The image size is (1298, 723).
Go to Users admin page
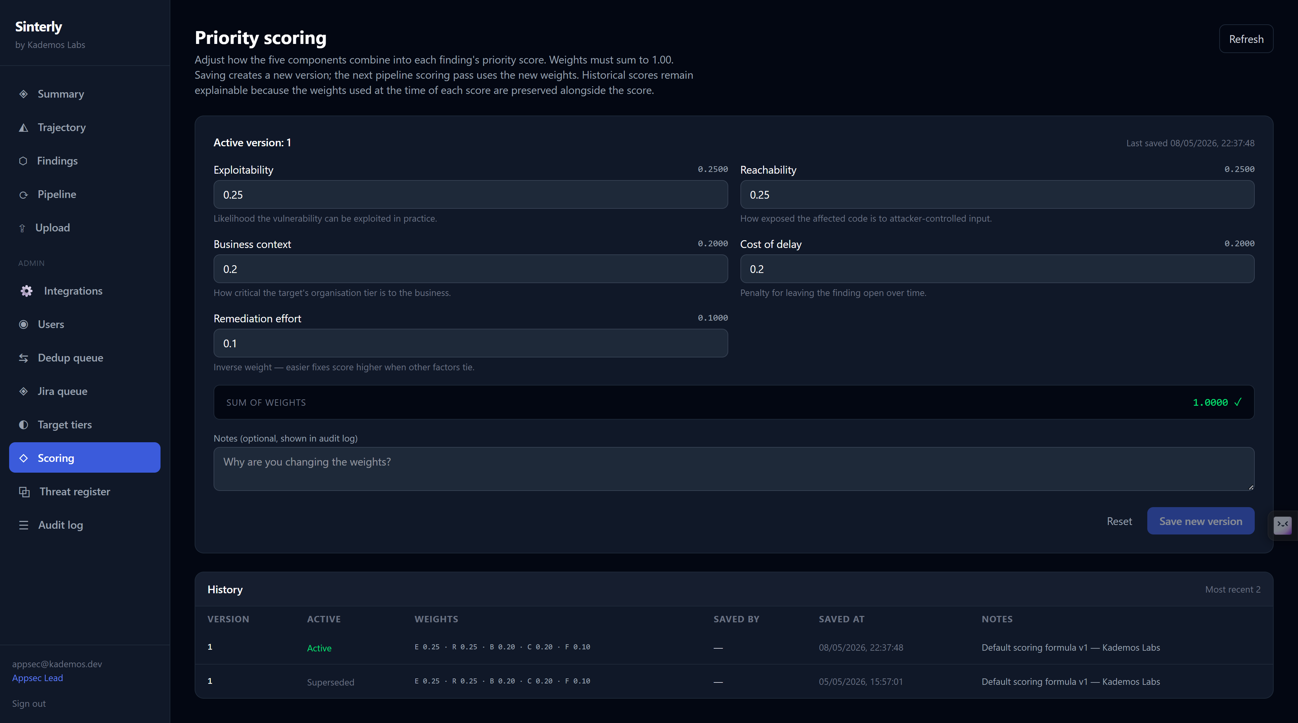pyautogui.click(x=84, y=324)
